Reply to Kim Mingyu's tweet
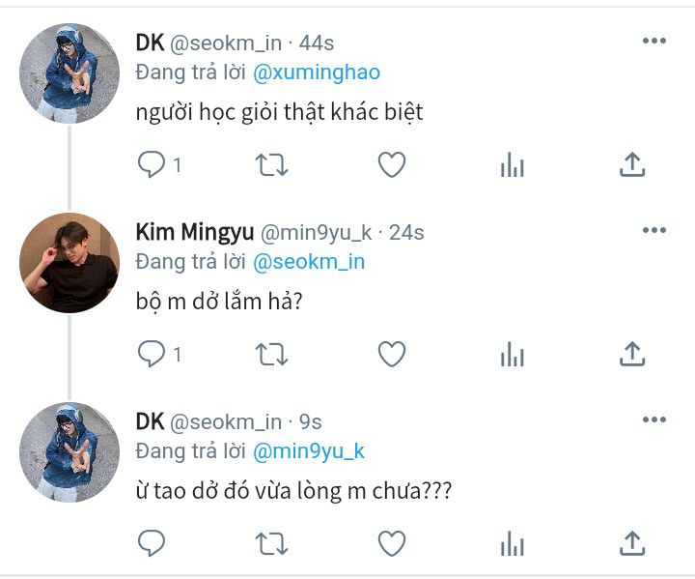The image size is (695, 579). pos(152,354)
